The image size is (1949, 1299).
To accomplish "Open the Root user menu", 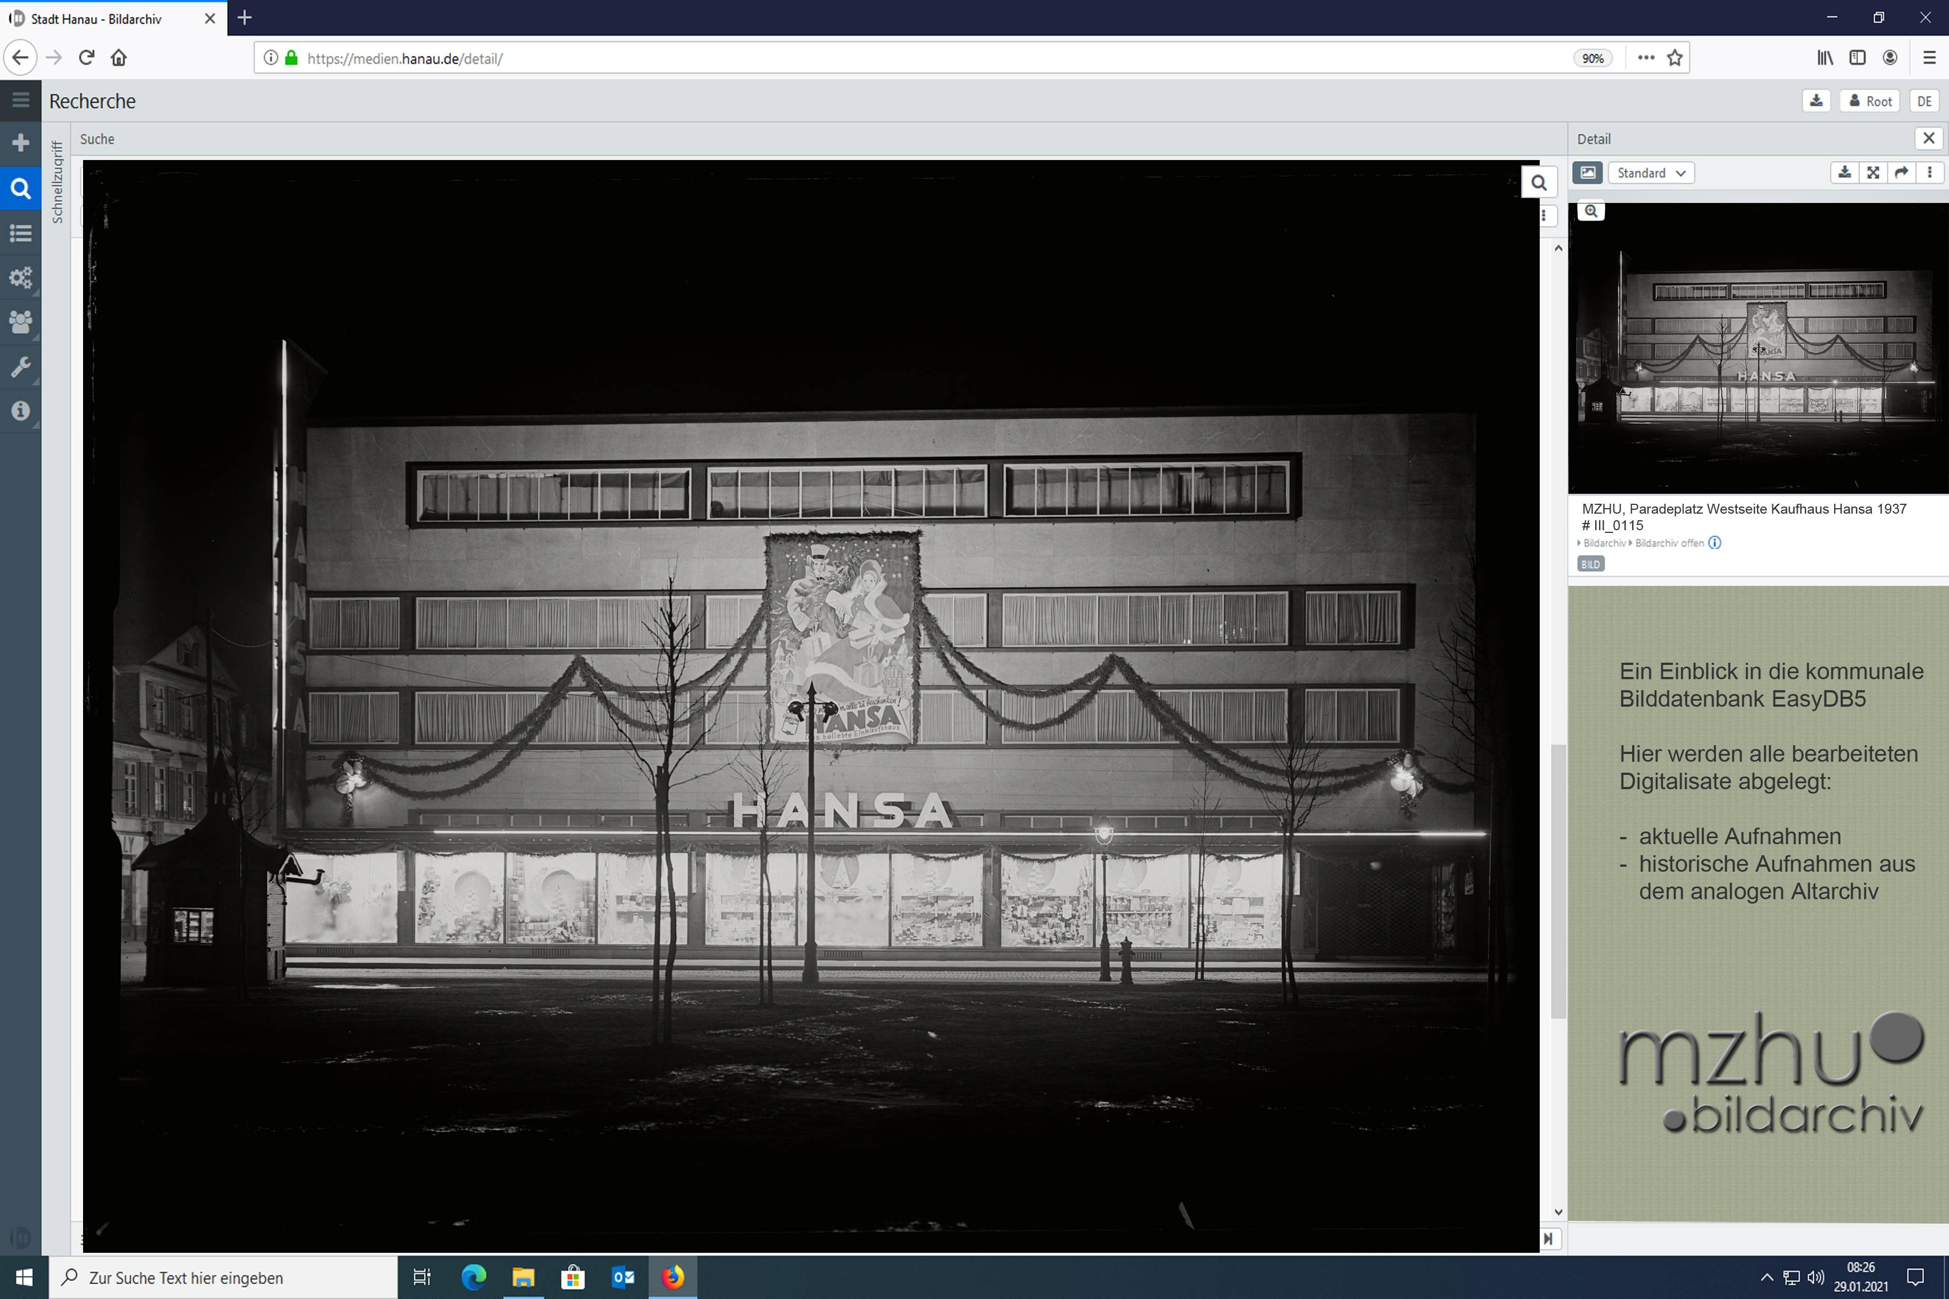I will [1871, 101].
